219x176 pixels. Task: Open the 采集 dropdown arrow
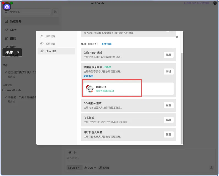tap(18, 52)
